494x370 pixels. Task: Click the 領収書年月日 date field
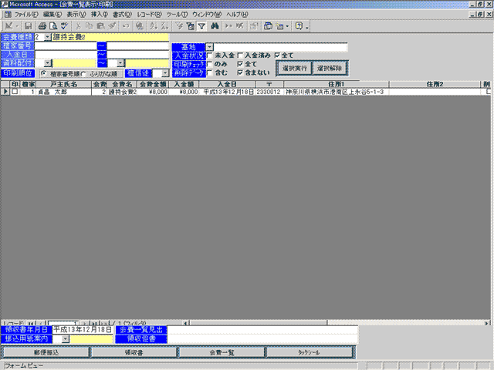[83, 329]
